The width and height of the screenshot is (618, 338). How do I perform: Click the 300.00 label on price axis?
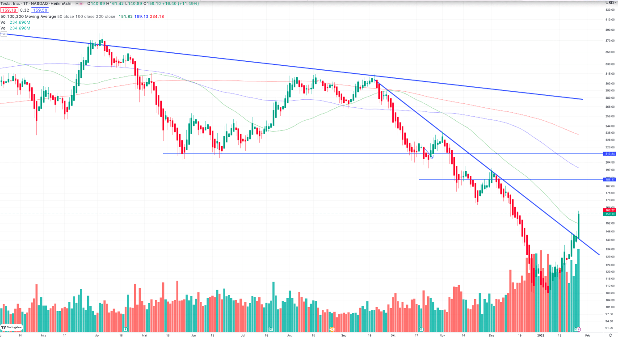tap(610, 84)
